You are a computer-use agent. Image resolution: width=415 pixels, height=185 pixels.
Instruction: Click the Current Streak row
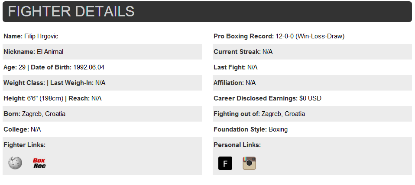pyautogui.click(x=312, y=52)
